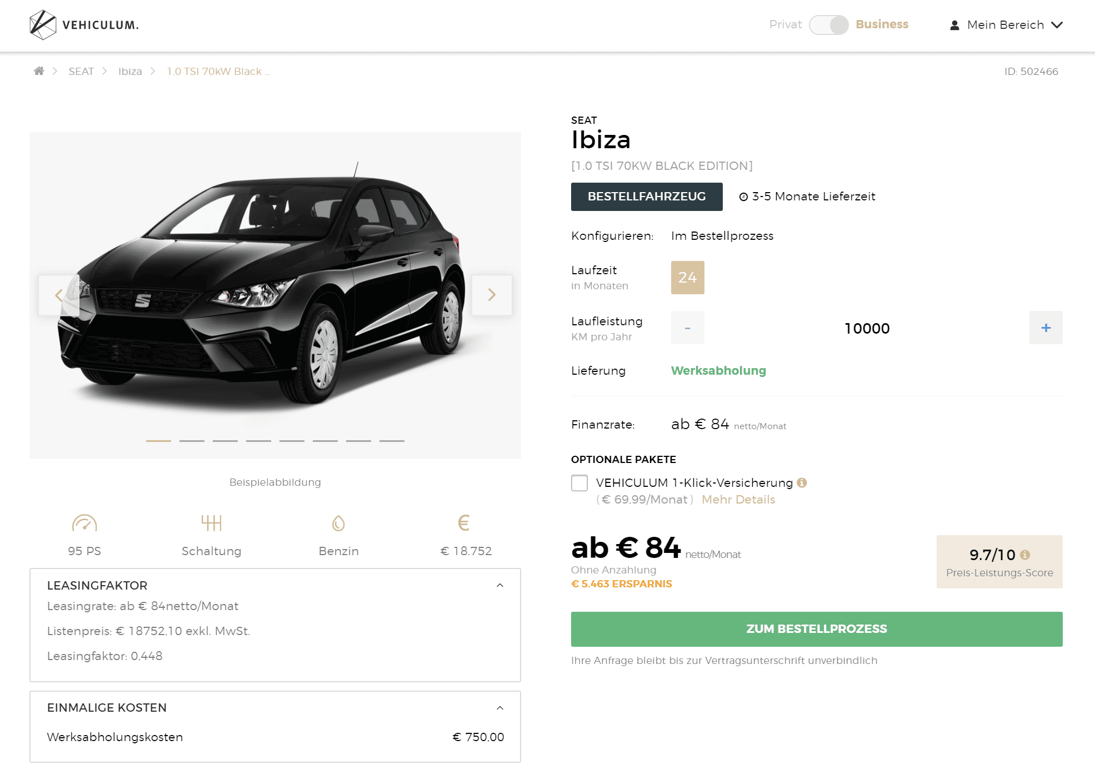Toggle the Privat/Business switch
Screen dimensions: 1095x775
pyautogui.click(x=828, y=25)
